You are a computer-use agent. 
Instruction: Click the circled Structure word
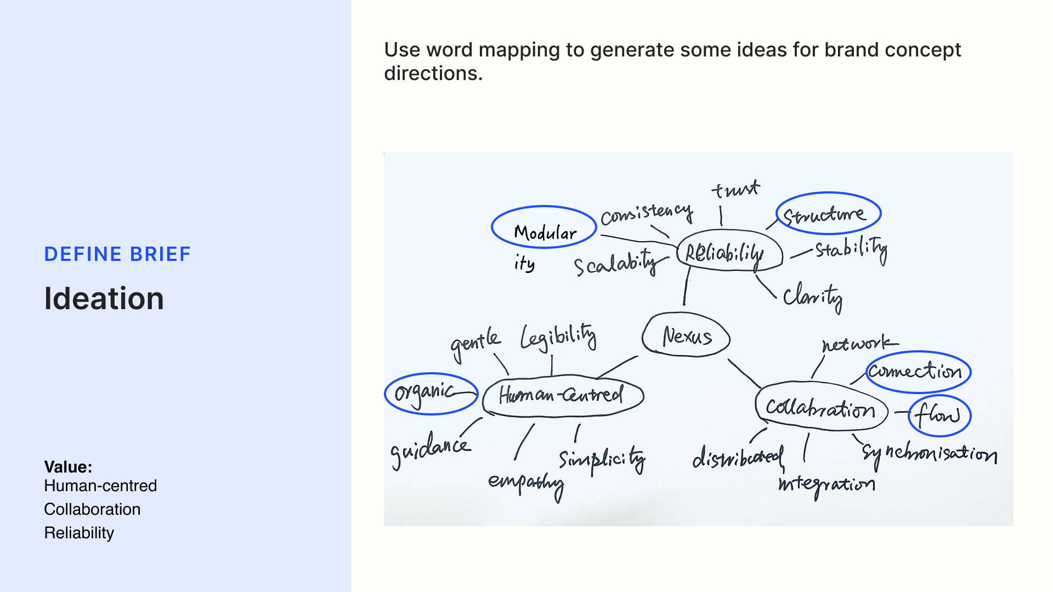coord(828,213)
